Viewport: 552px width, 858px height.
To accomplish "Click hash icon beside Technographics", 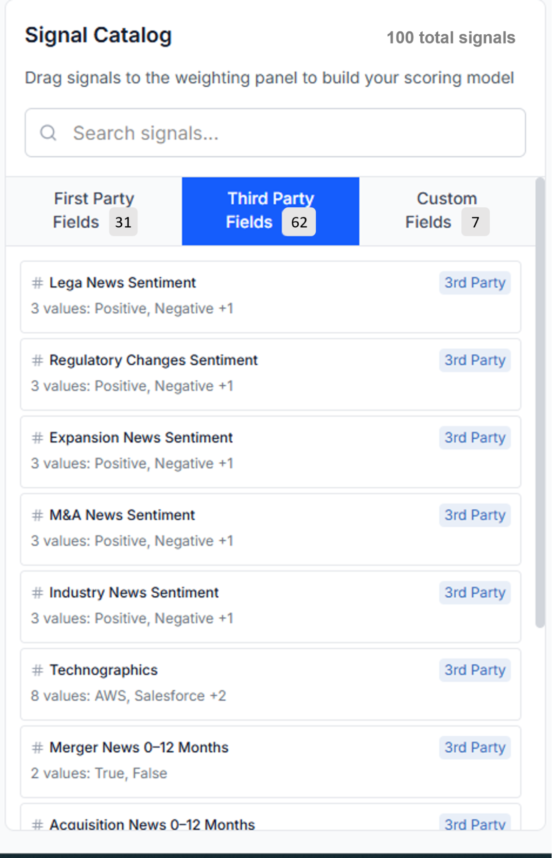I will (x=38, y=670).
